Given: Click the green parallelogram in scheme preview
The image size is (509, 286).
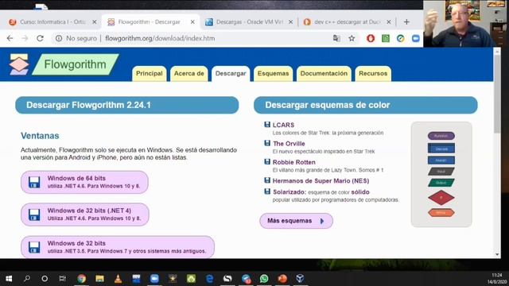Looking at the screenshot, I should click(x=441, y=183).
